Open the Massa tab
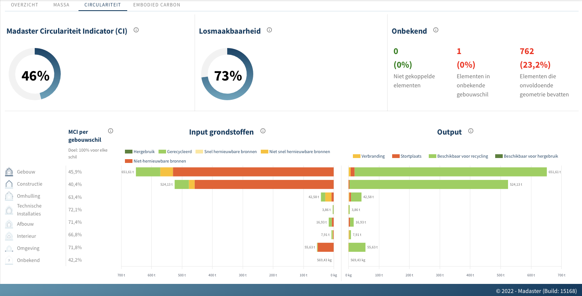This screenshot has width=582, height=296. tap(61, 5)
